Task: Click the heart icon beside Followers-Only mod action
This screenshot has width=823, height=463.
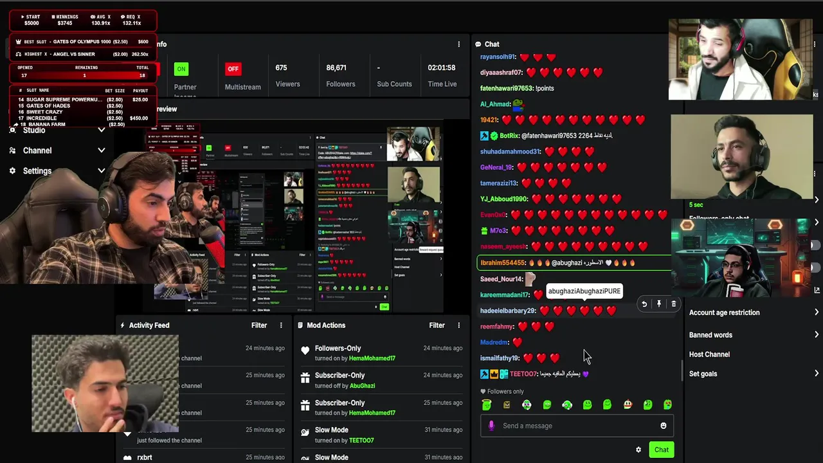Action: tap(305, 350)
